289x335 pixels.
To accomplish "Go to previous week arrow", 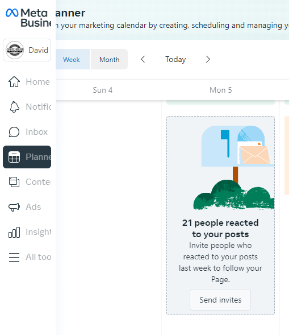I will click(x=143, y=59).
